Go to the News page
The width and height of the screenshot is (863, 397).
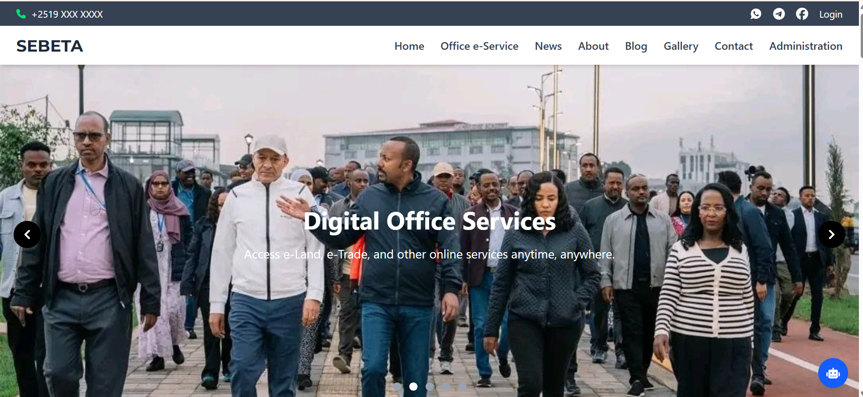(x=548, y=46)
